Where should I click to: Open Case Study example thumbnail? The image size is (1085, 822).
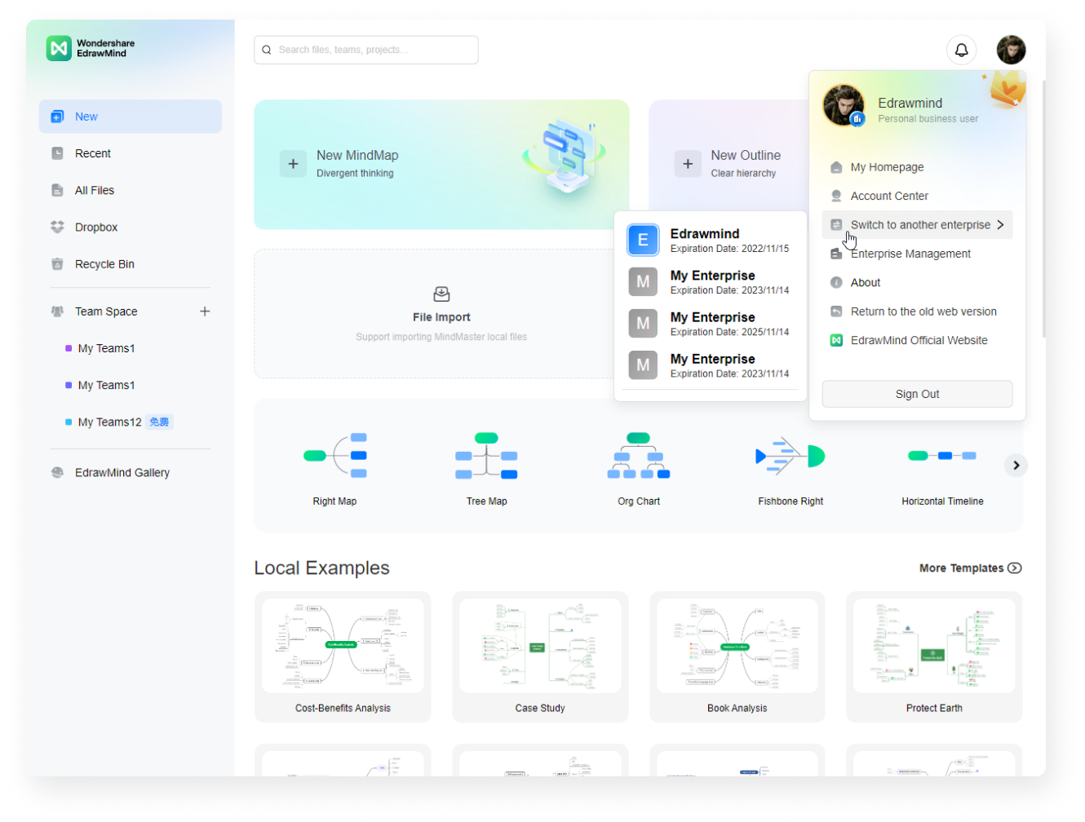point(540,646)
